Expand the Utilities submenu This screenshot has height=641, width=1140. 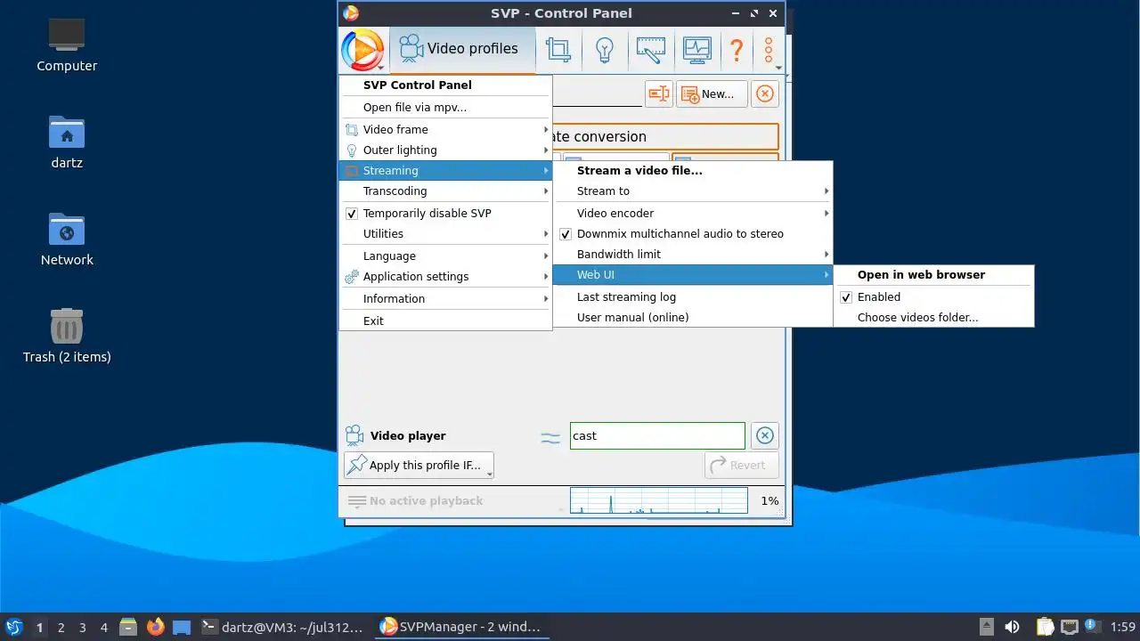[445, 234]
